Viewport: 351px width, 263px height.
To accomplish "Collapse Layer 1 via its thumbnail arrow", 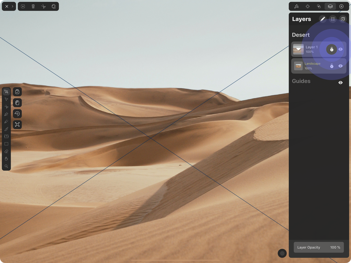I will pyautogui.click(x=298, y=49).
